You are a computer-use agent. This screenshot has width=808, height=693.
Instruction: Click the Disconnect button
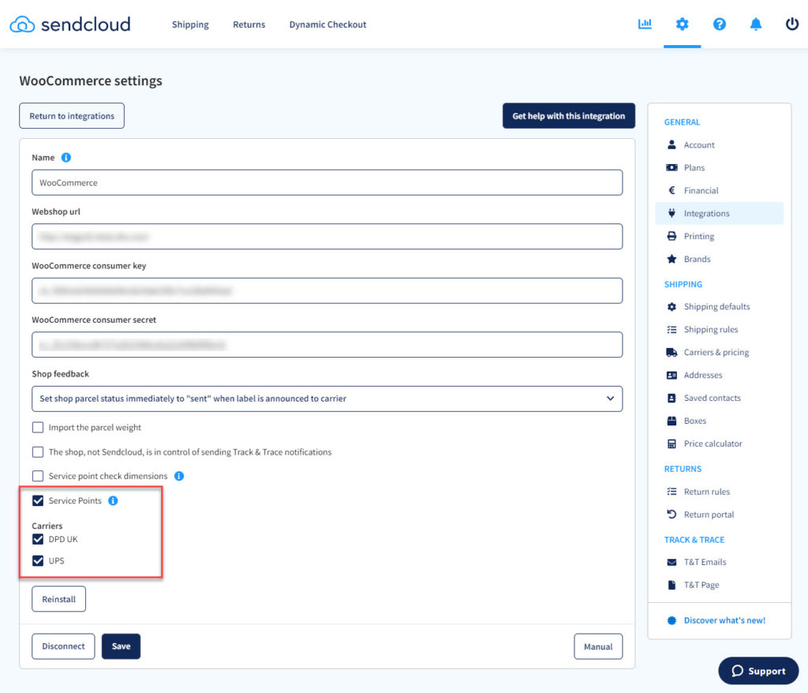[63, 646]
